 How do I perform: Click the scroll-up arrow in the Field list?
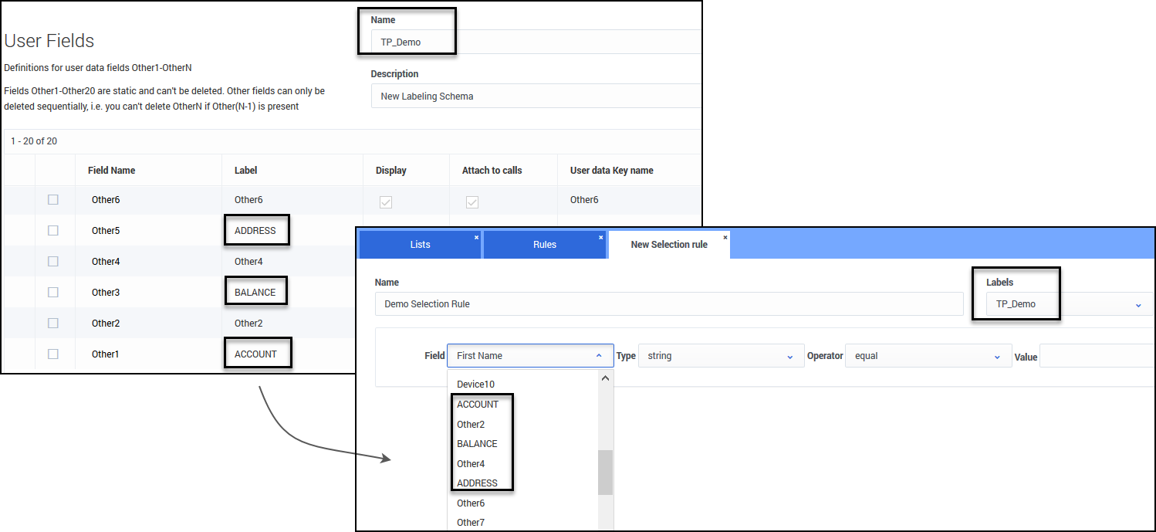click(x=605, y=379)
